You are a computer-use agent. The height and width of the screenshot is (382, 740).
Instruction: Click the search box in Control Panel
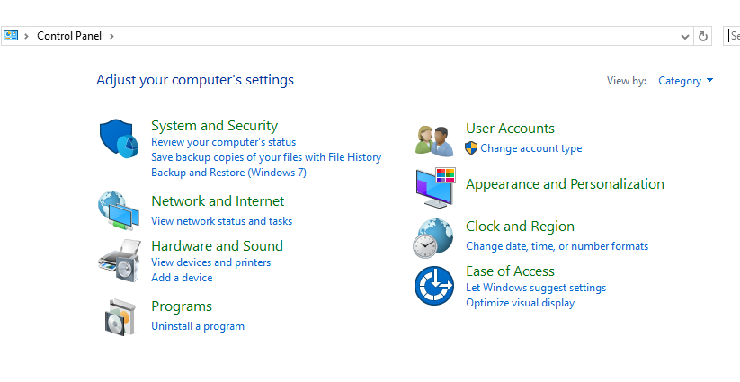tap(733, 36)
